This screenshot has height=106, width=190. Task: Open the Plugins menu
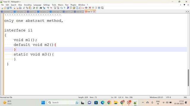(x=73, y=5)
